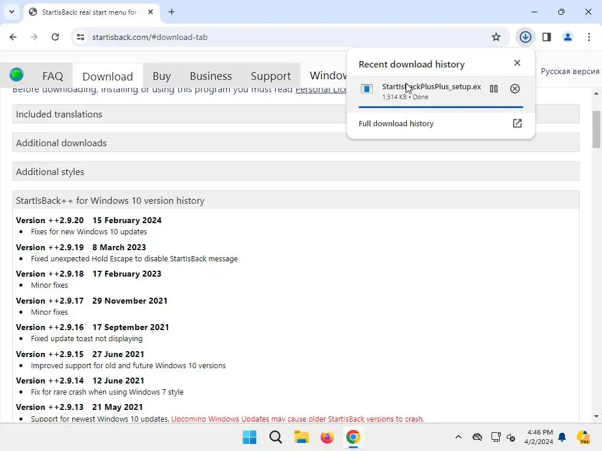
Task: Add a new browser tab
Action: tap(172, 12)
